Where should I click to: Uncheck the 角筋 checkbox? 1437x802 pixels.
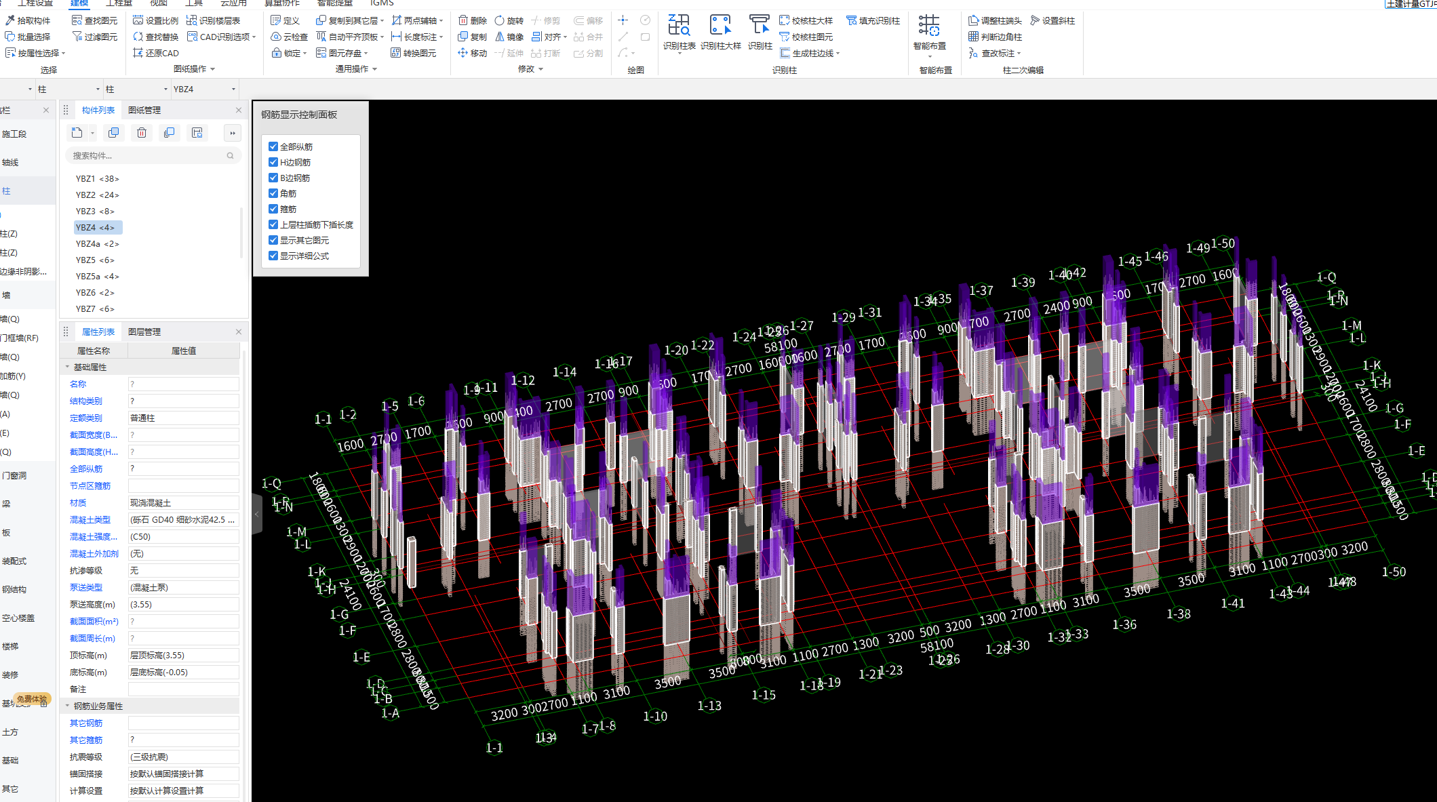pyautogui.click(x=273, y=193)
